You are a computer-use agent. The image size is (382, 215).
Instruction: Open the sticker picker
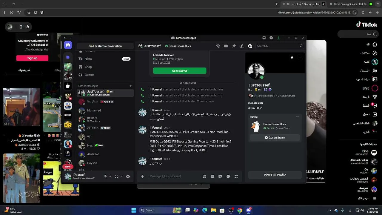pos(220,176)
